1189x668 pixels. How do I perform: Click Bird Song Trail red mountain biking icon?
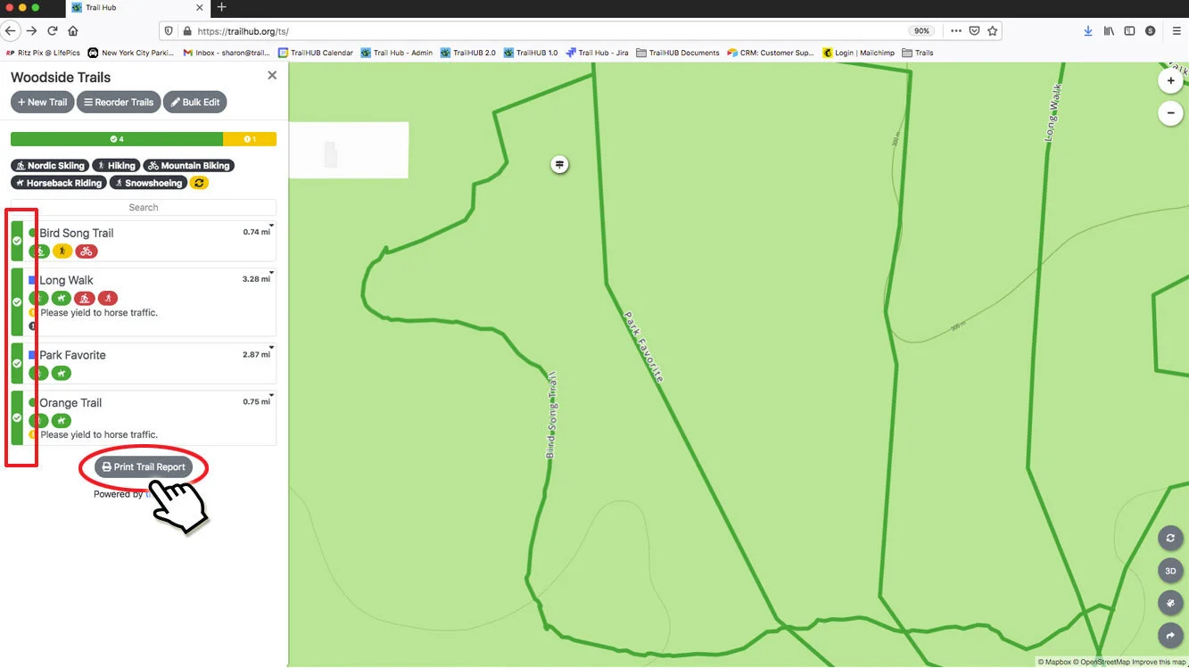coord(86,252)
